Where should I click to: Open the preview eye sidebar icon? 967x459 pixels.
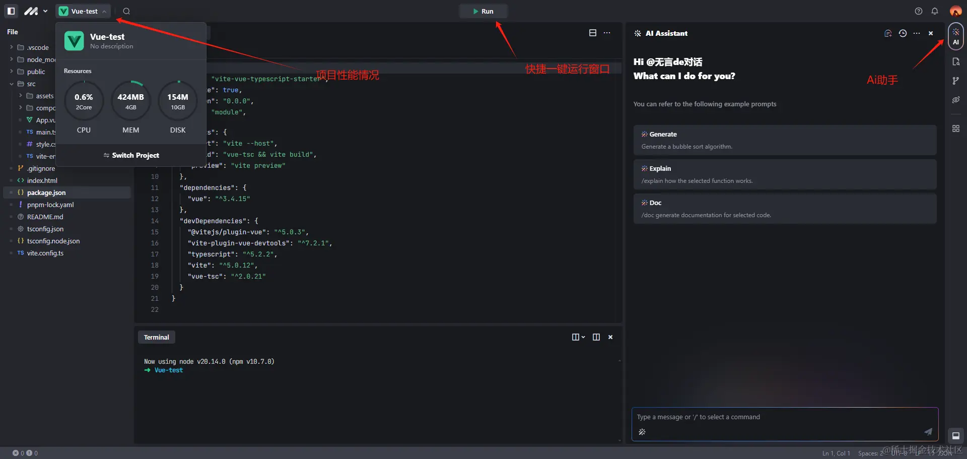click(955, 100)
